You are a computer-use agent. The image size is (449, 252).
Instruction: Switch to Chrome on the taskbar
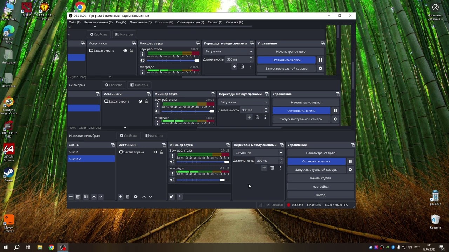pyautogui.click(x=52, y=247)
